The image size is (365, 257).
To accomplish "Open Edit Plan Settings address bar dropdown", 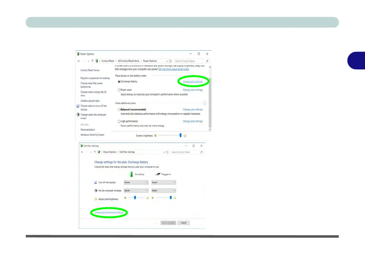I will click(x=164, y=152).
